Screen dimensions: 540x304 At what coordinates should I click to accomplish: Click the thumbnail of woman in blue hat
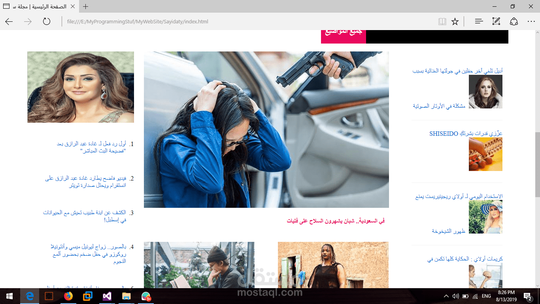tap(485, 217)
